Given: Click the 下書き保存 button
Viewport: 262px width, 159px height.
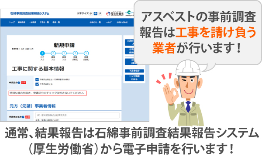Looking at the screenshot, I should point(134,71).
